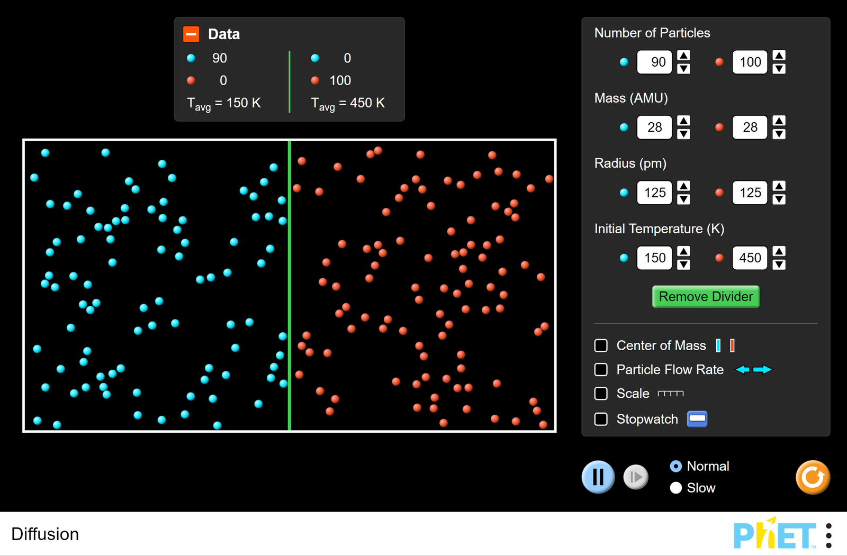This screenshot has height=556, width=847.
Task: Click the cyan color marker by Center of Mass
Action: 717,345
